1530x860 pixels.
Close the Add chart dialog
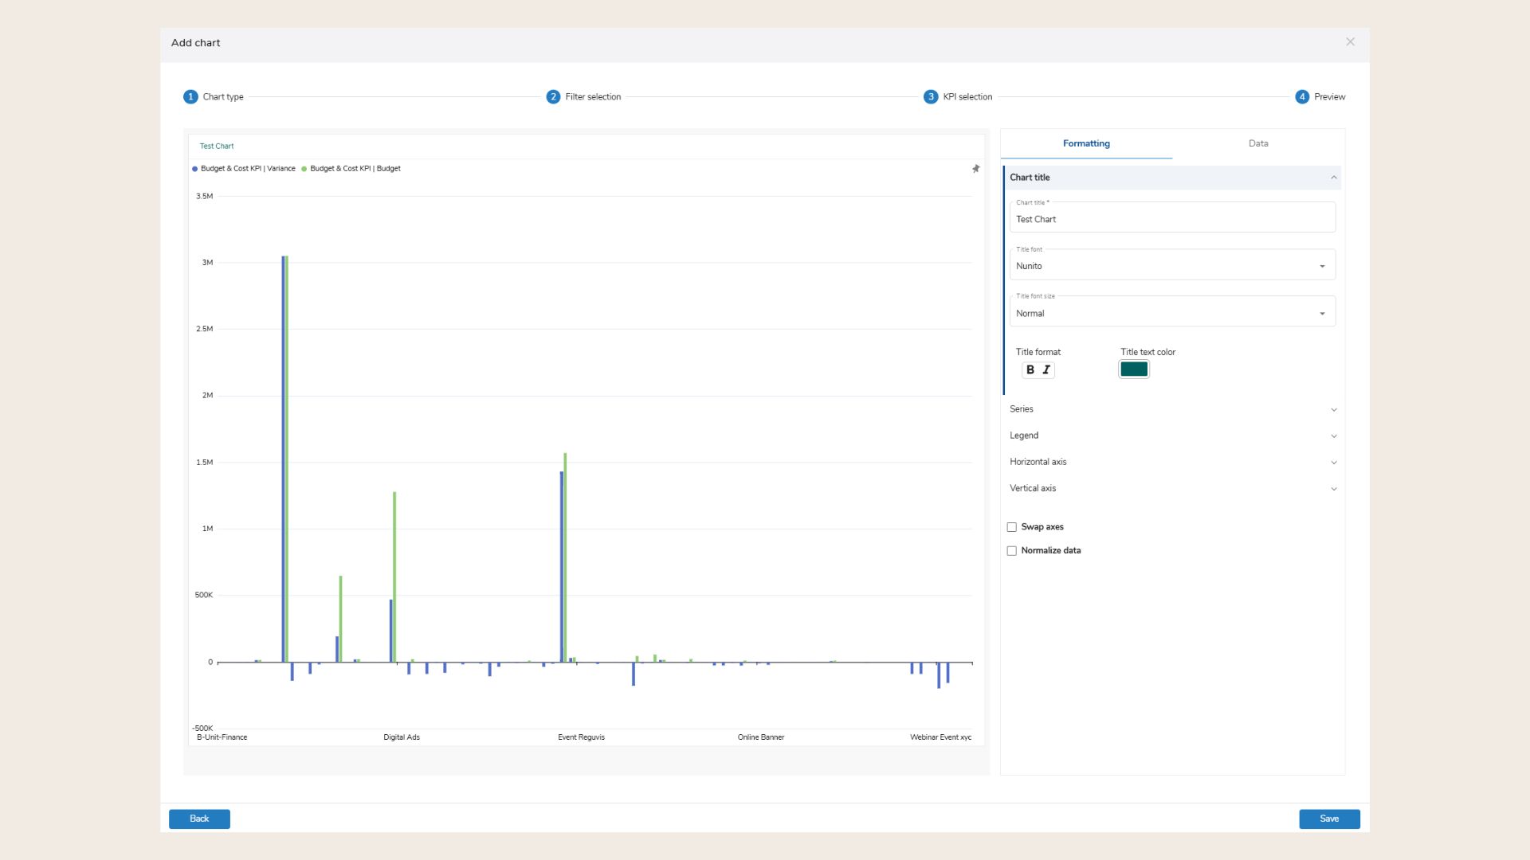click(x=1350, y=42)
